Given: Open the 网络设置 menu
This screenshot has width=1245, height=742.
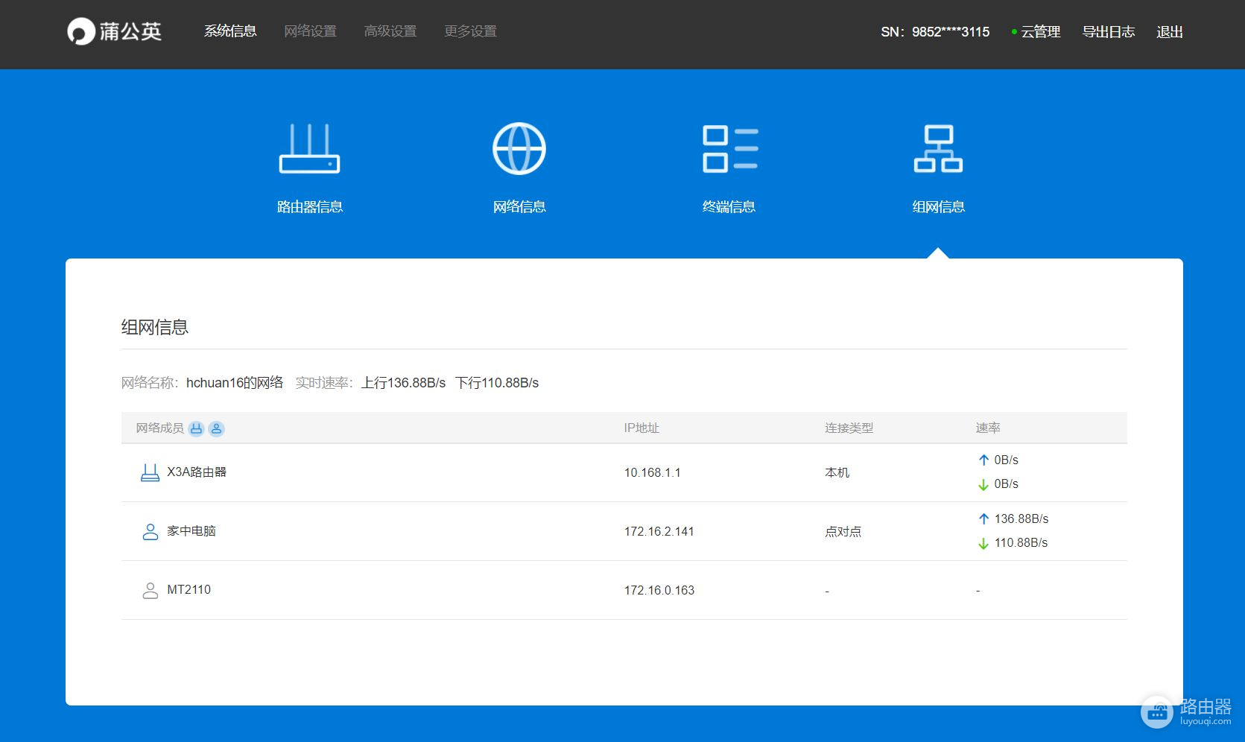Looking at the screenshot, I should click(x=310, y=31).
